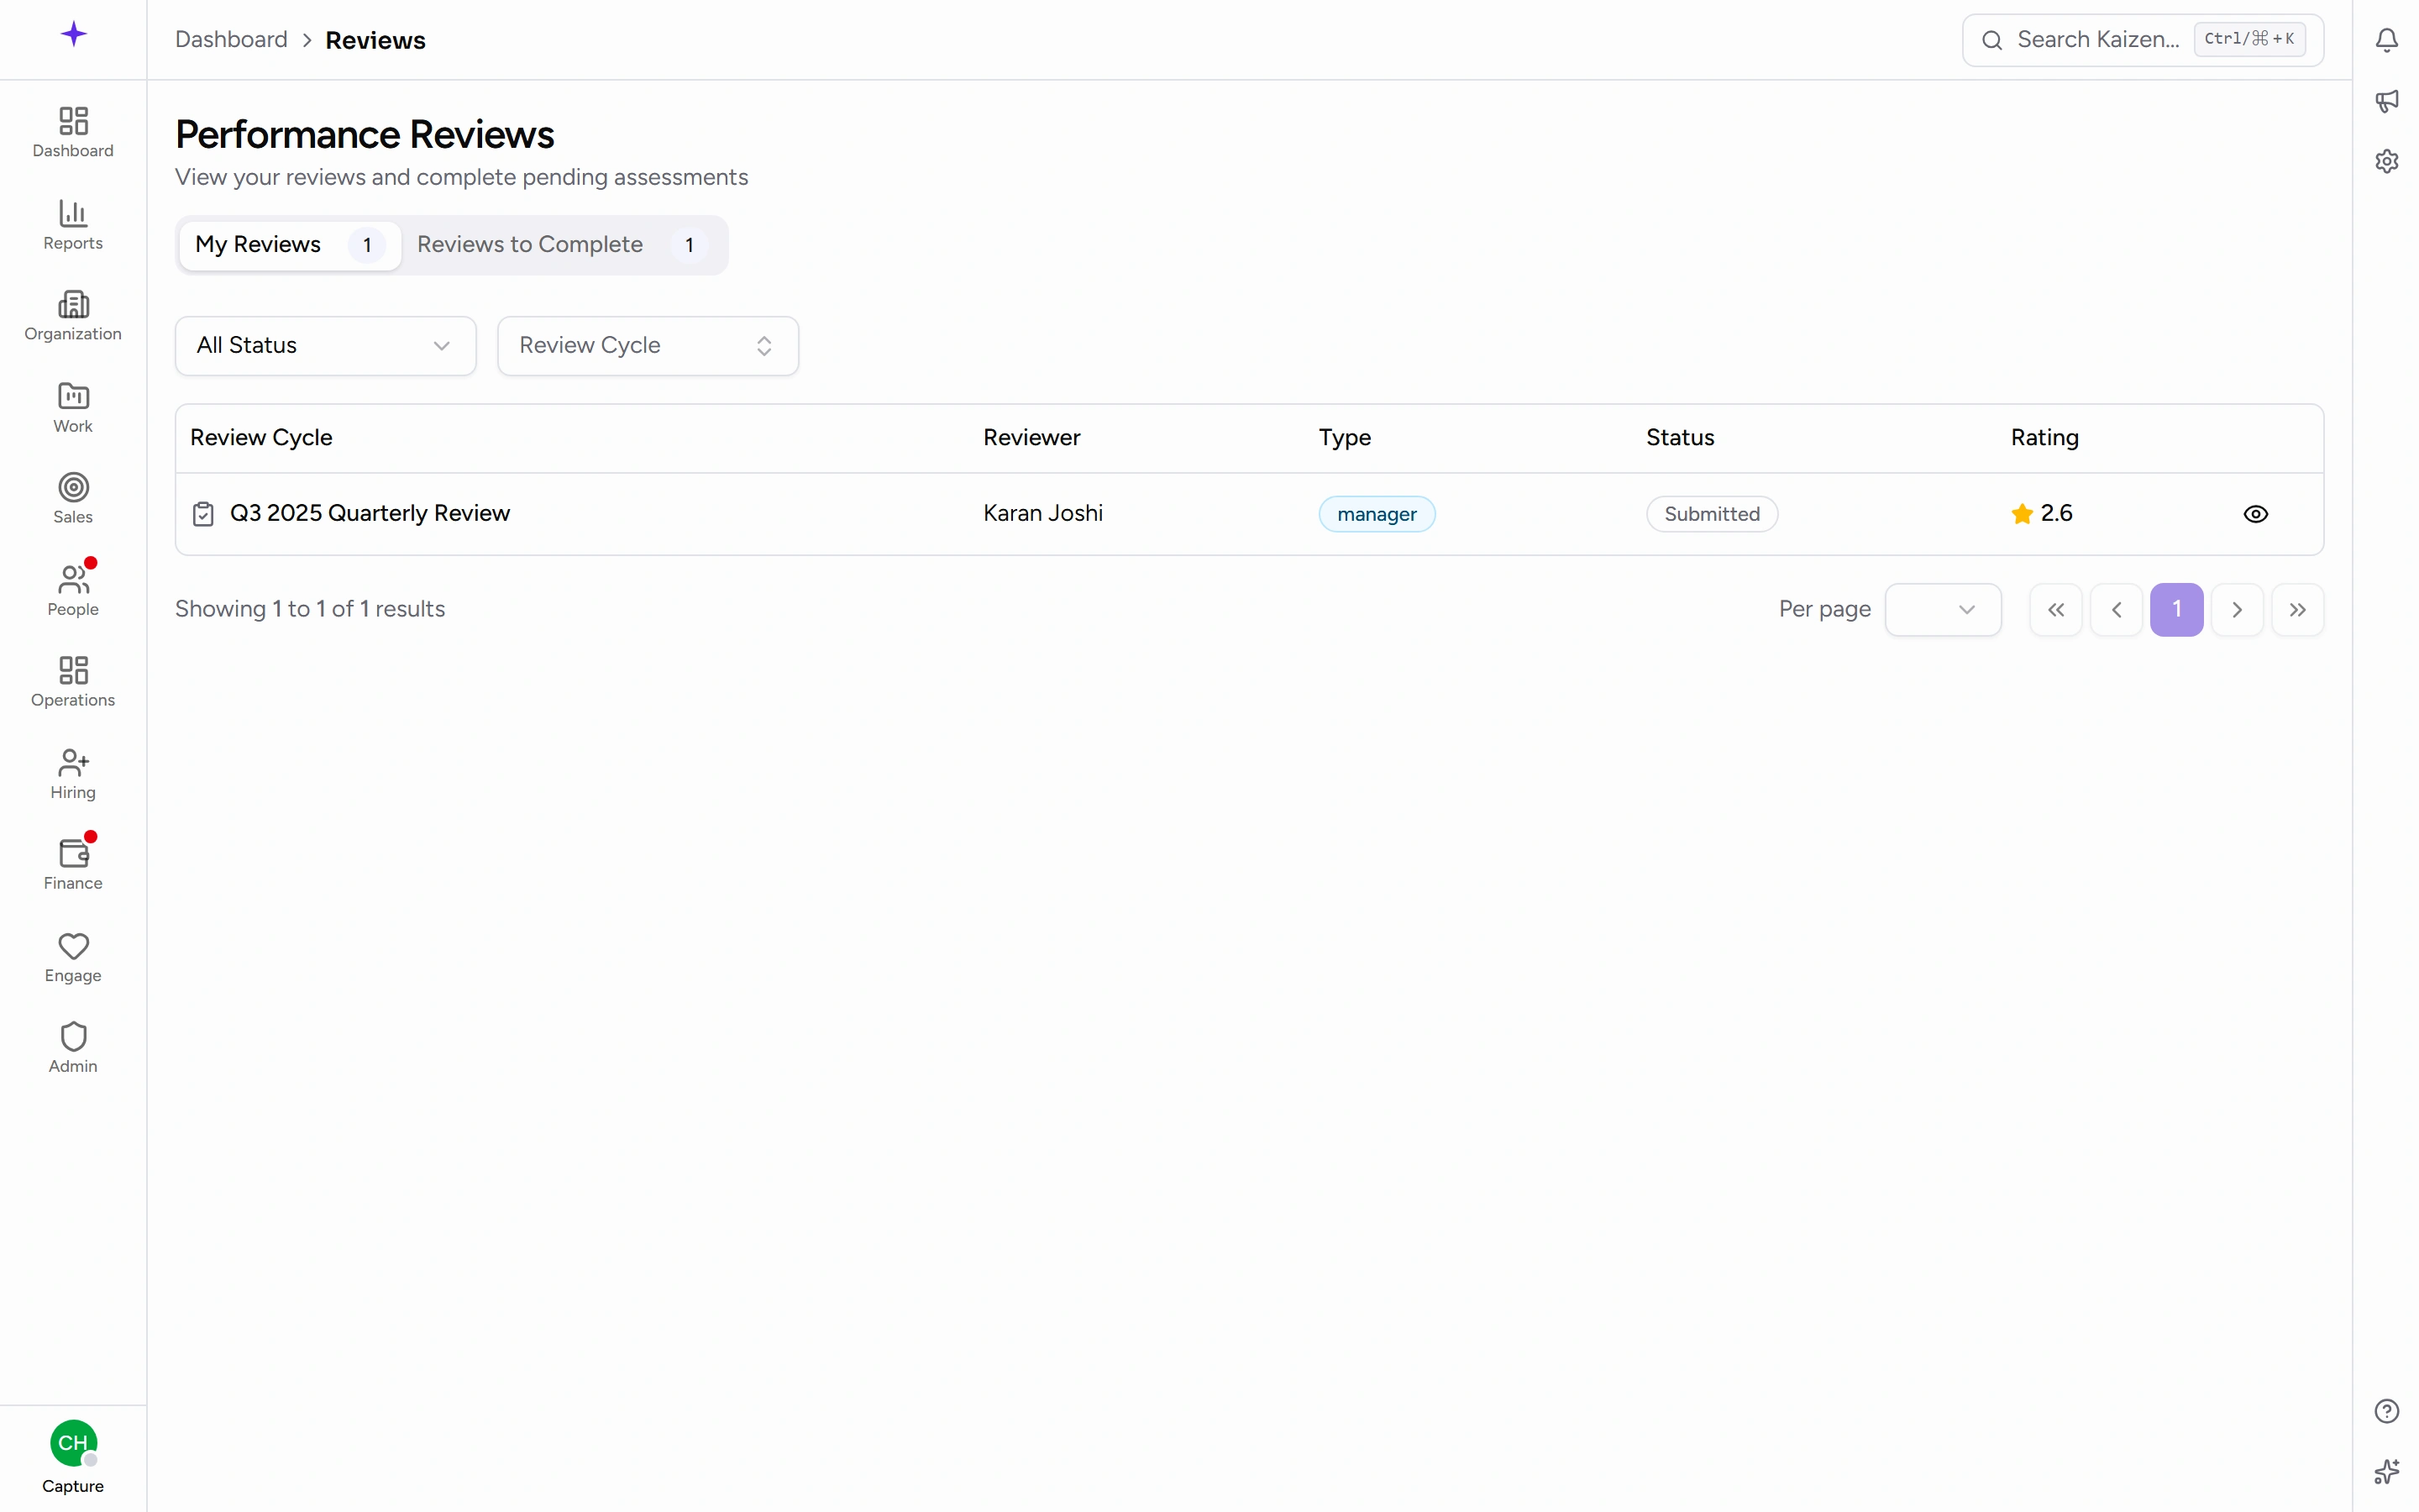Image resolution: width=2419 pixels, height=1512 pixels.
Task: Open the announcements megaphone icon
Action: tap(2386, 101)
